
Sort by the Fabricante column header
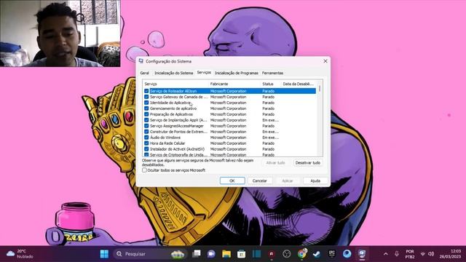click(234, 84)
